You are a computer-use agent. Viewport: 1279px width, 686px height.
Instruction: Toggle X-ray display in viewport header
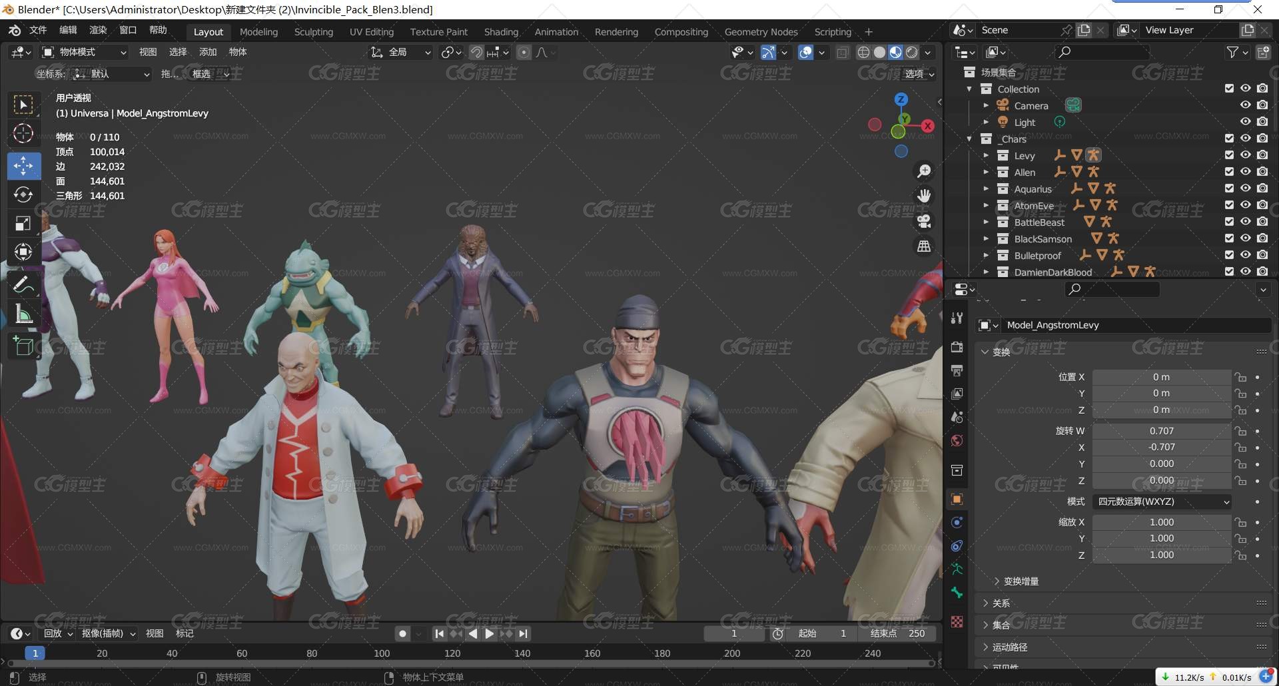843,52
